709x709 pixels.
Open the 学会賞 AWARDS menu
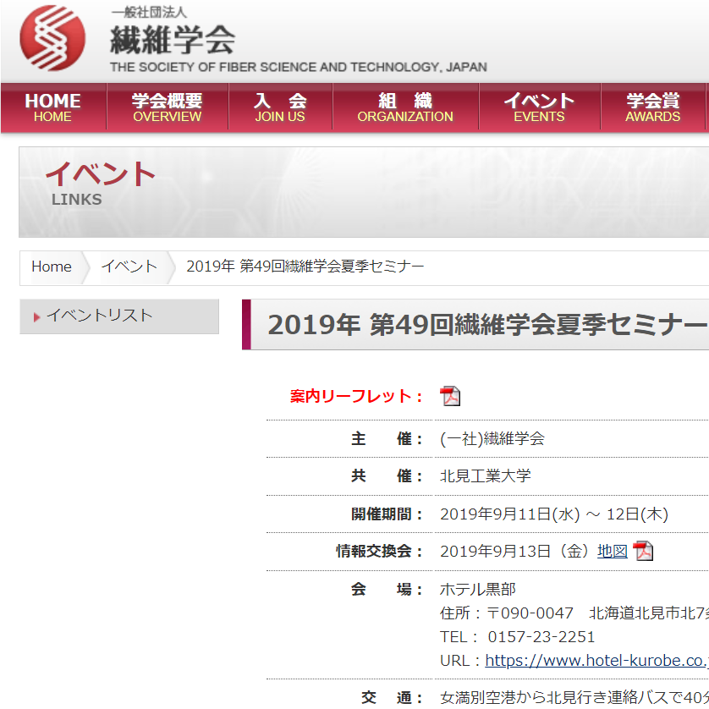click(652, 107)
